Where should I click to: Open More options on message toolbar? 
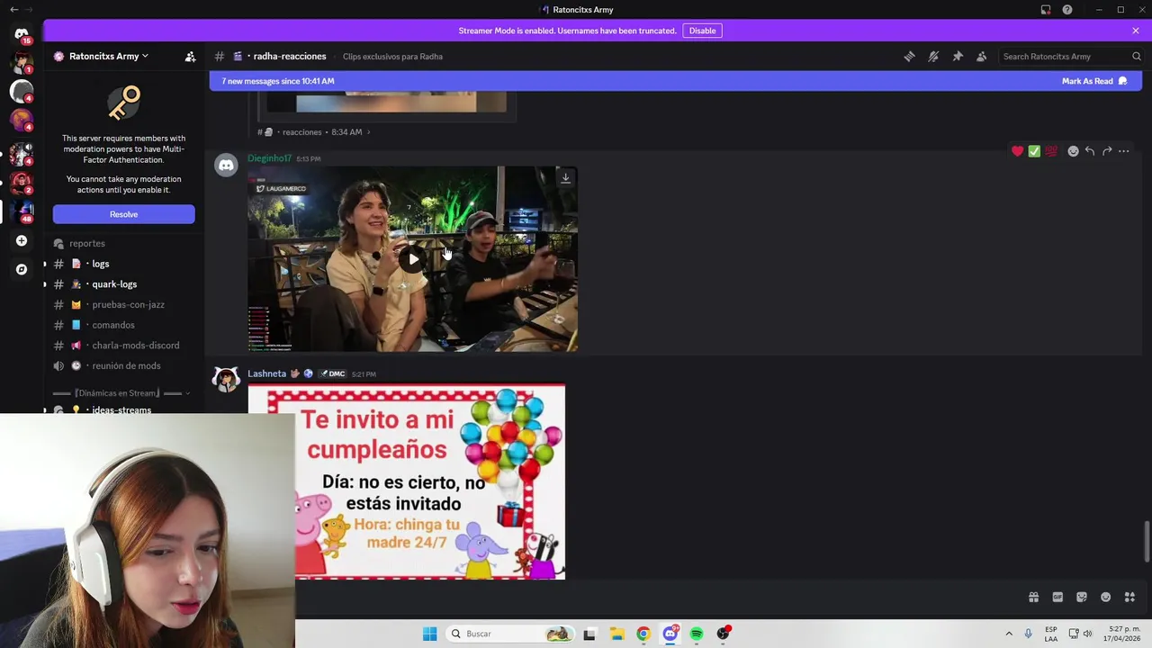pos(1124,151)
